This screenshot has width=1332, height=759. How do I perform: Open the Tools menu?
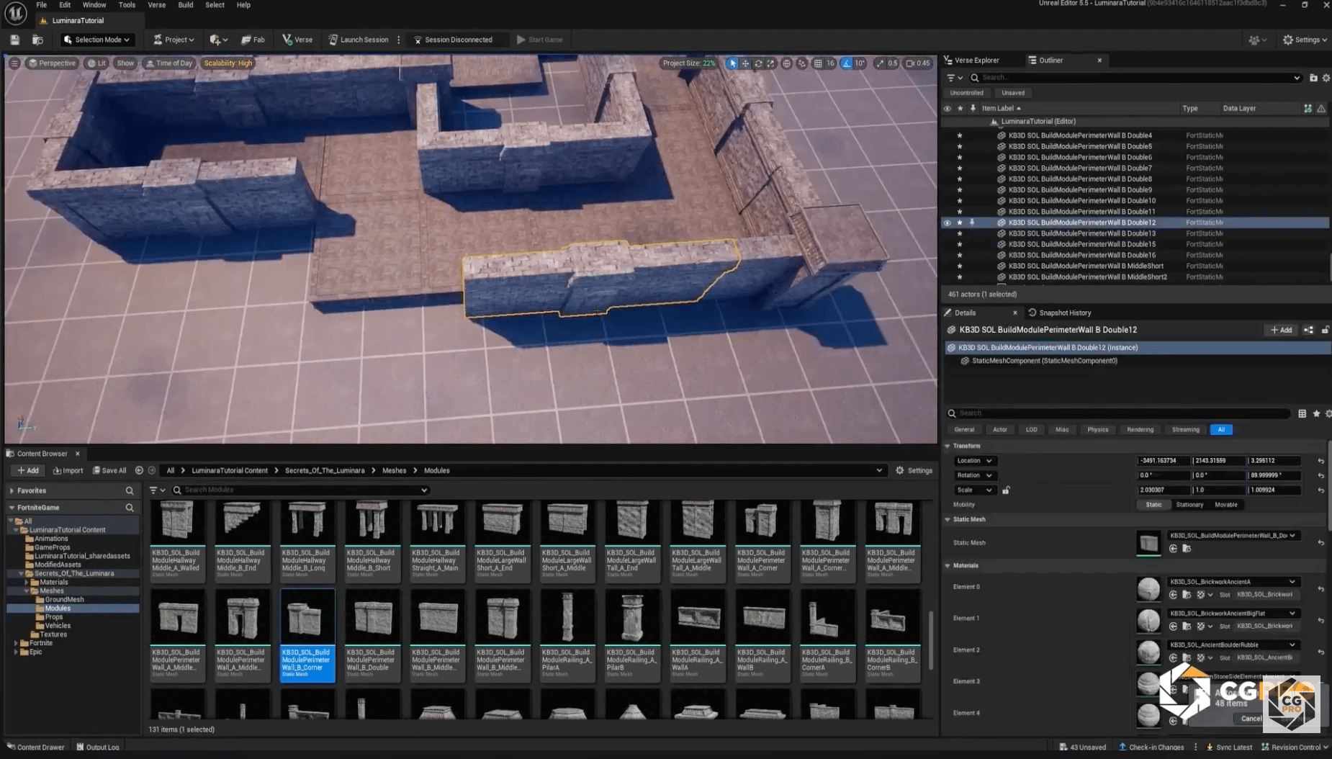(127, 5)
